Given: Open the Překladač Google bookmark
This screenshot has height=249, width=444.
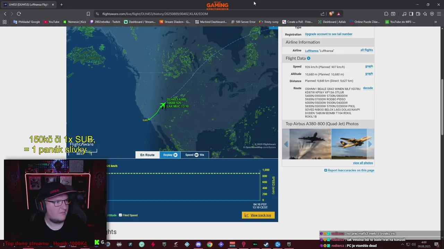Looking at the screenshot, I should coord(27,22).
